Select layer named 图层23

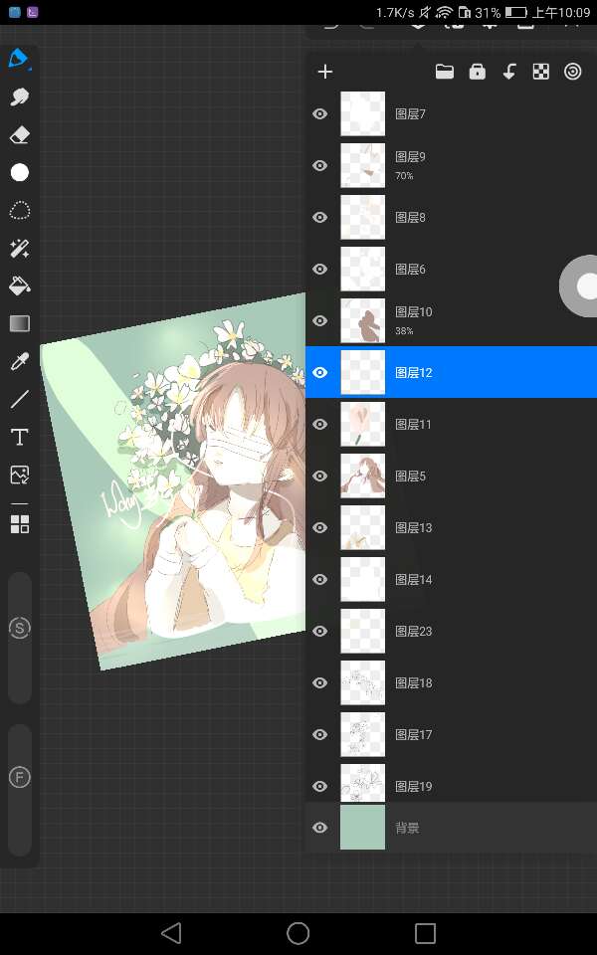coord(413,632)
